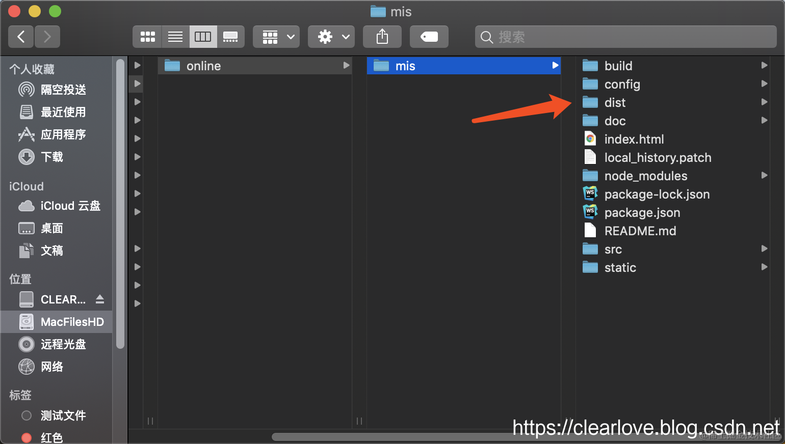The image size is (785, 444).
Task: Open the node_modules folder
Action: click(673, 176)
